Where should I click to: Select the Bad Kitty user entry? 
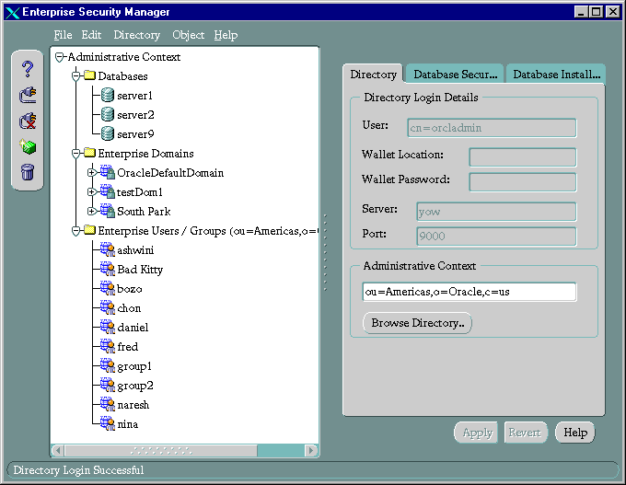(x=140, y=270)
